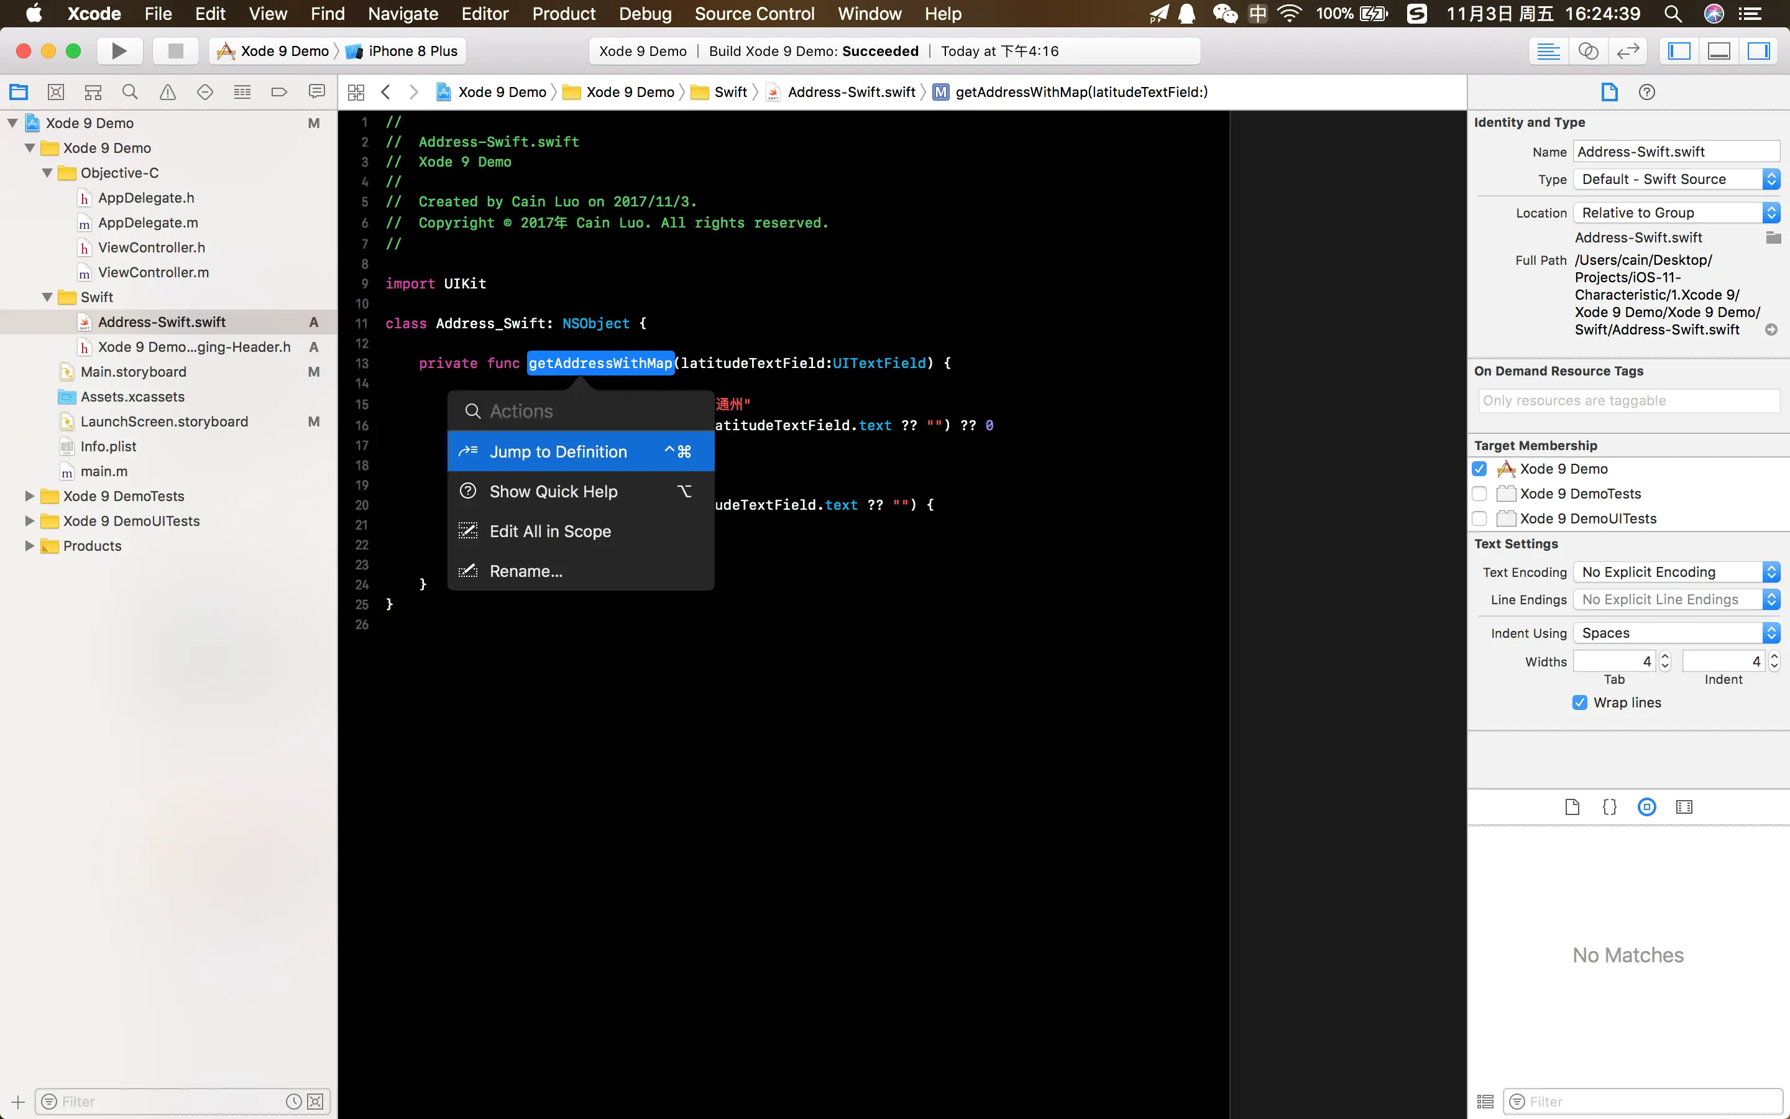
Task: Open the Find navigator magnifier icon
Action: point(130,92)
